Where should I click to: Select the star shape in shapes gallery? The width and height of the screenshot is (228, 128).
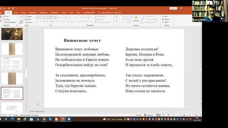(x=129, y=22)
